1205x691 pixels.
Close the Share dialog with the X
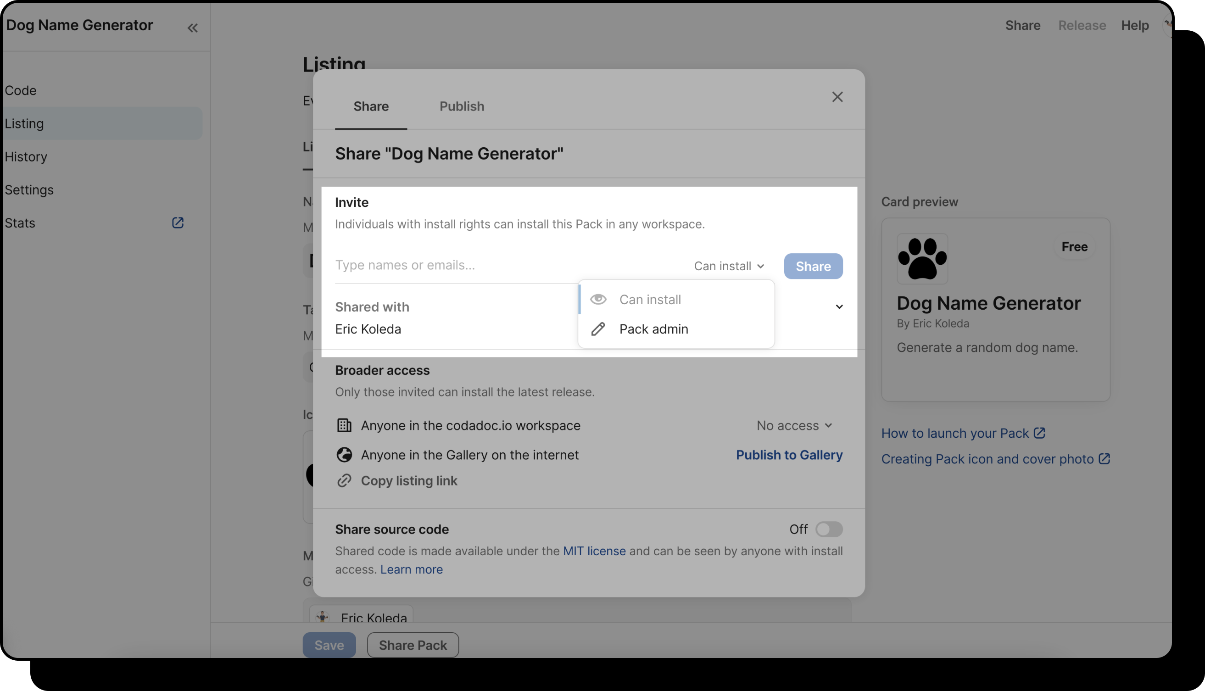(837, 97)
